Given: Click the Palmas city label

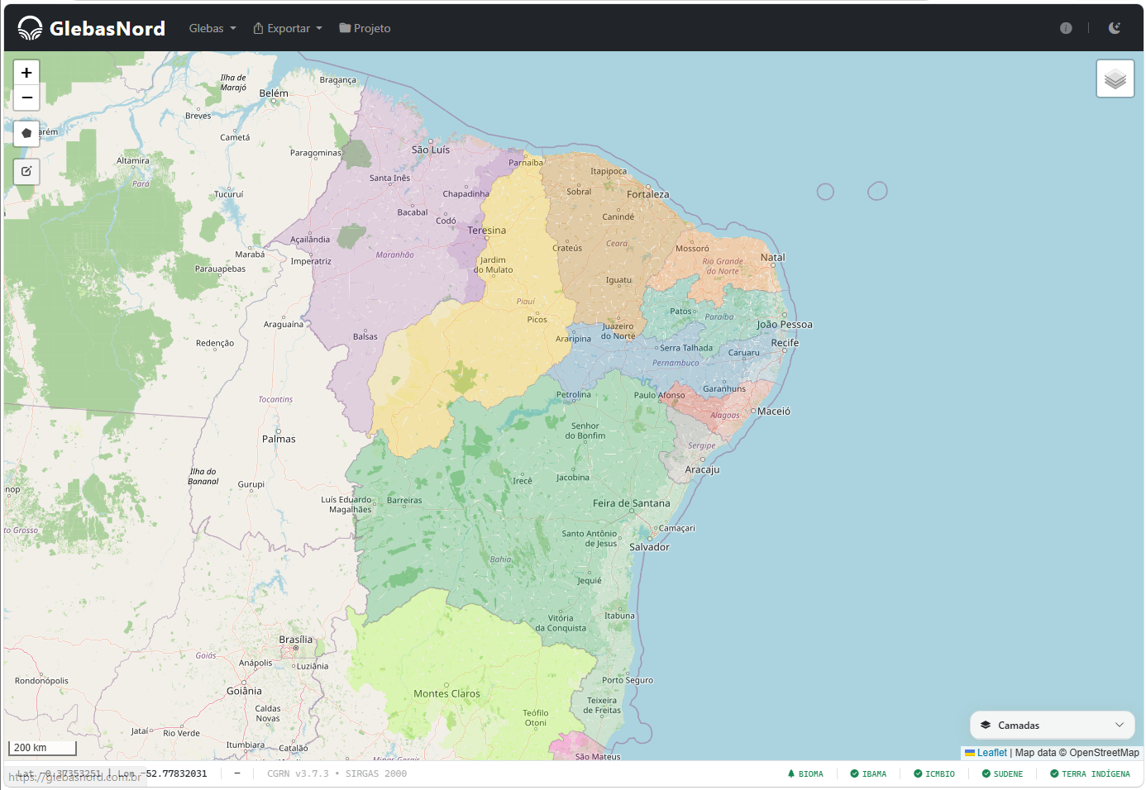Looking at the screenshot, I should [279, 439].
